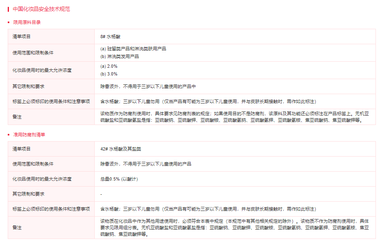Select the 限用原料目录 section heading

point(27,23)
